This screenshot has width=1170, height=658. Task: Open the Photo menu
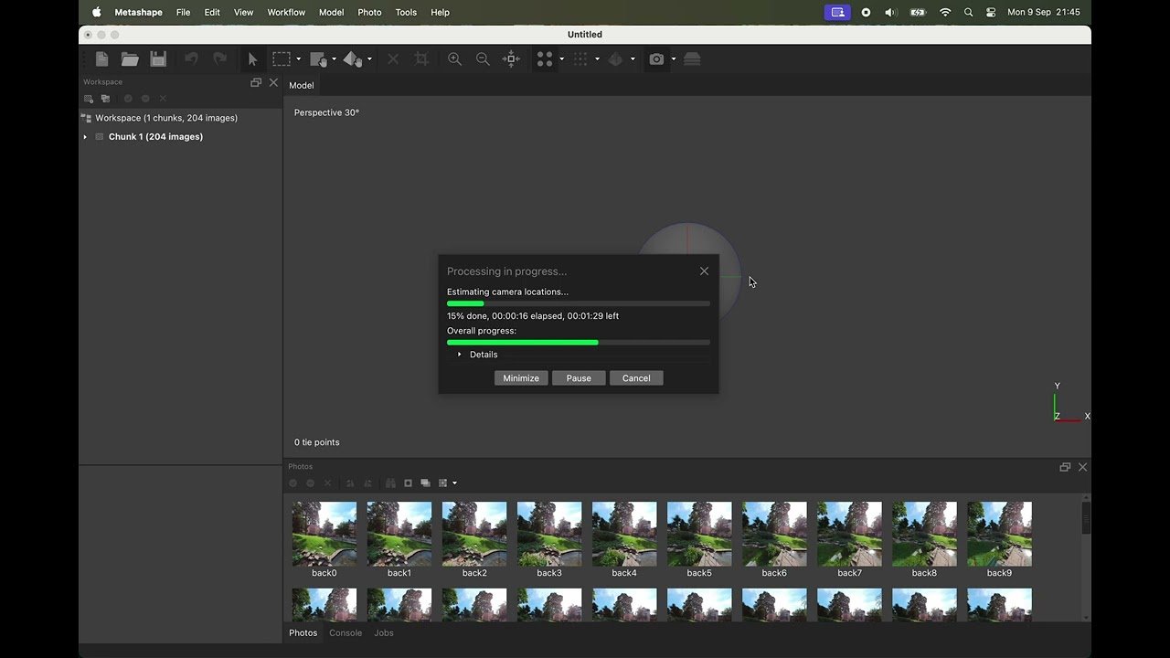(369, 13)
